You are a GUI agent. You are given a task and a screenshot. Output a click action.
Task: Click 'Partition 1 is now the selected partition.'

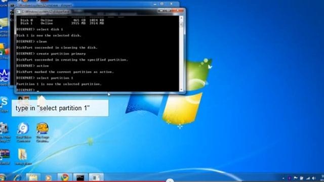(59, 84)
